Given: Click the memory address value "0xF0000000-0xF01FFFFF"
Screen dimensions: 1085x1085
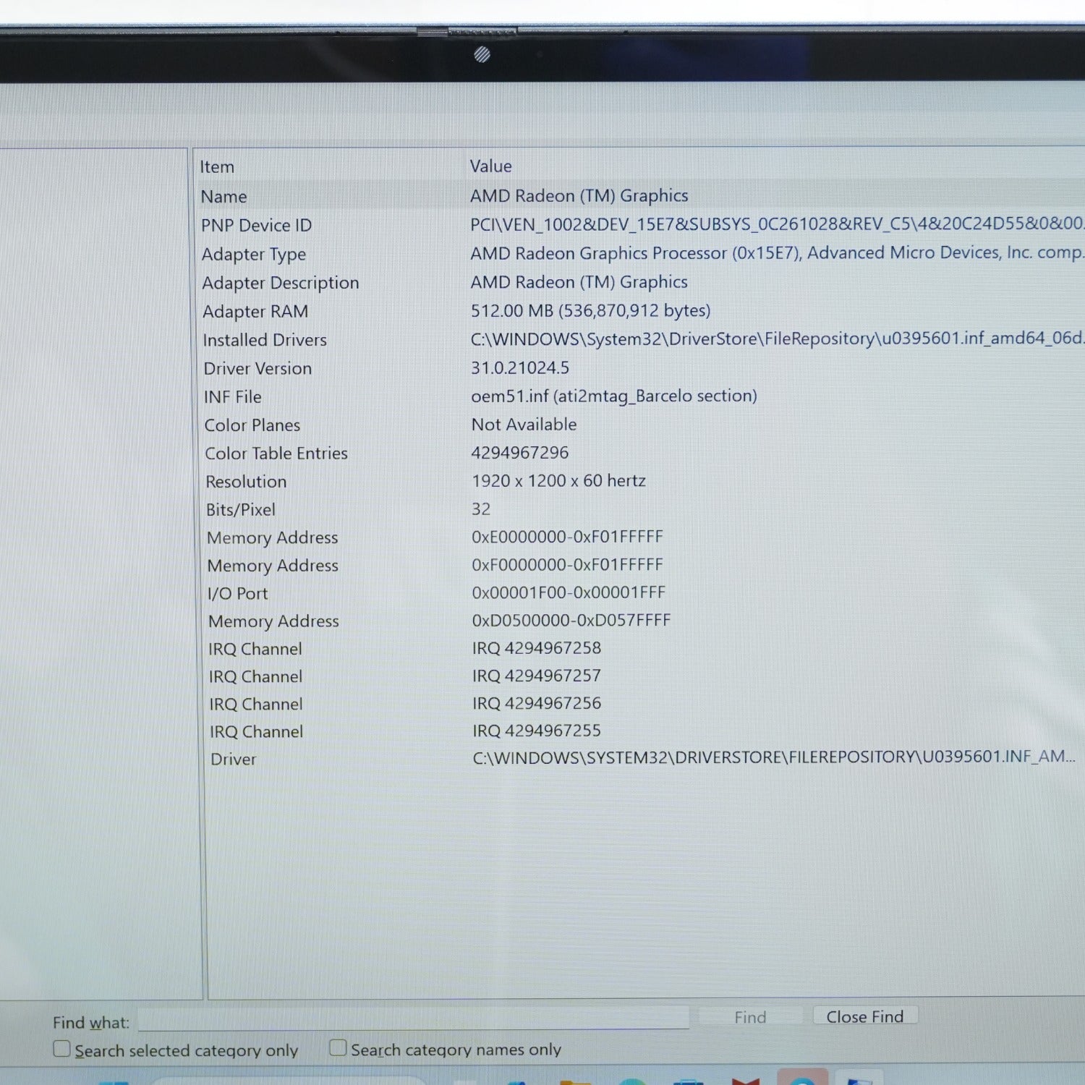Looking at the screenshot, I should coord(568,564).
